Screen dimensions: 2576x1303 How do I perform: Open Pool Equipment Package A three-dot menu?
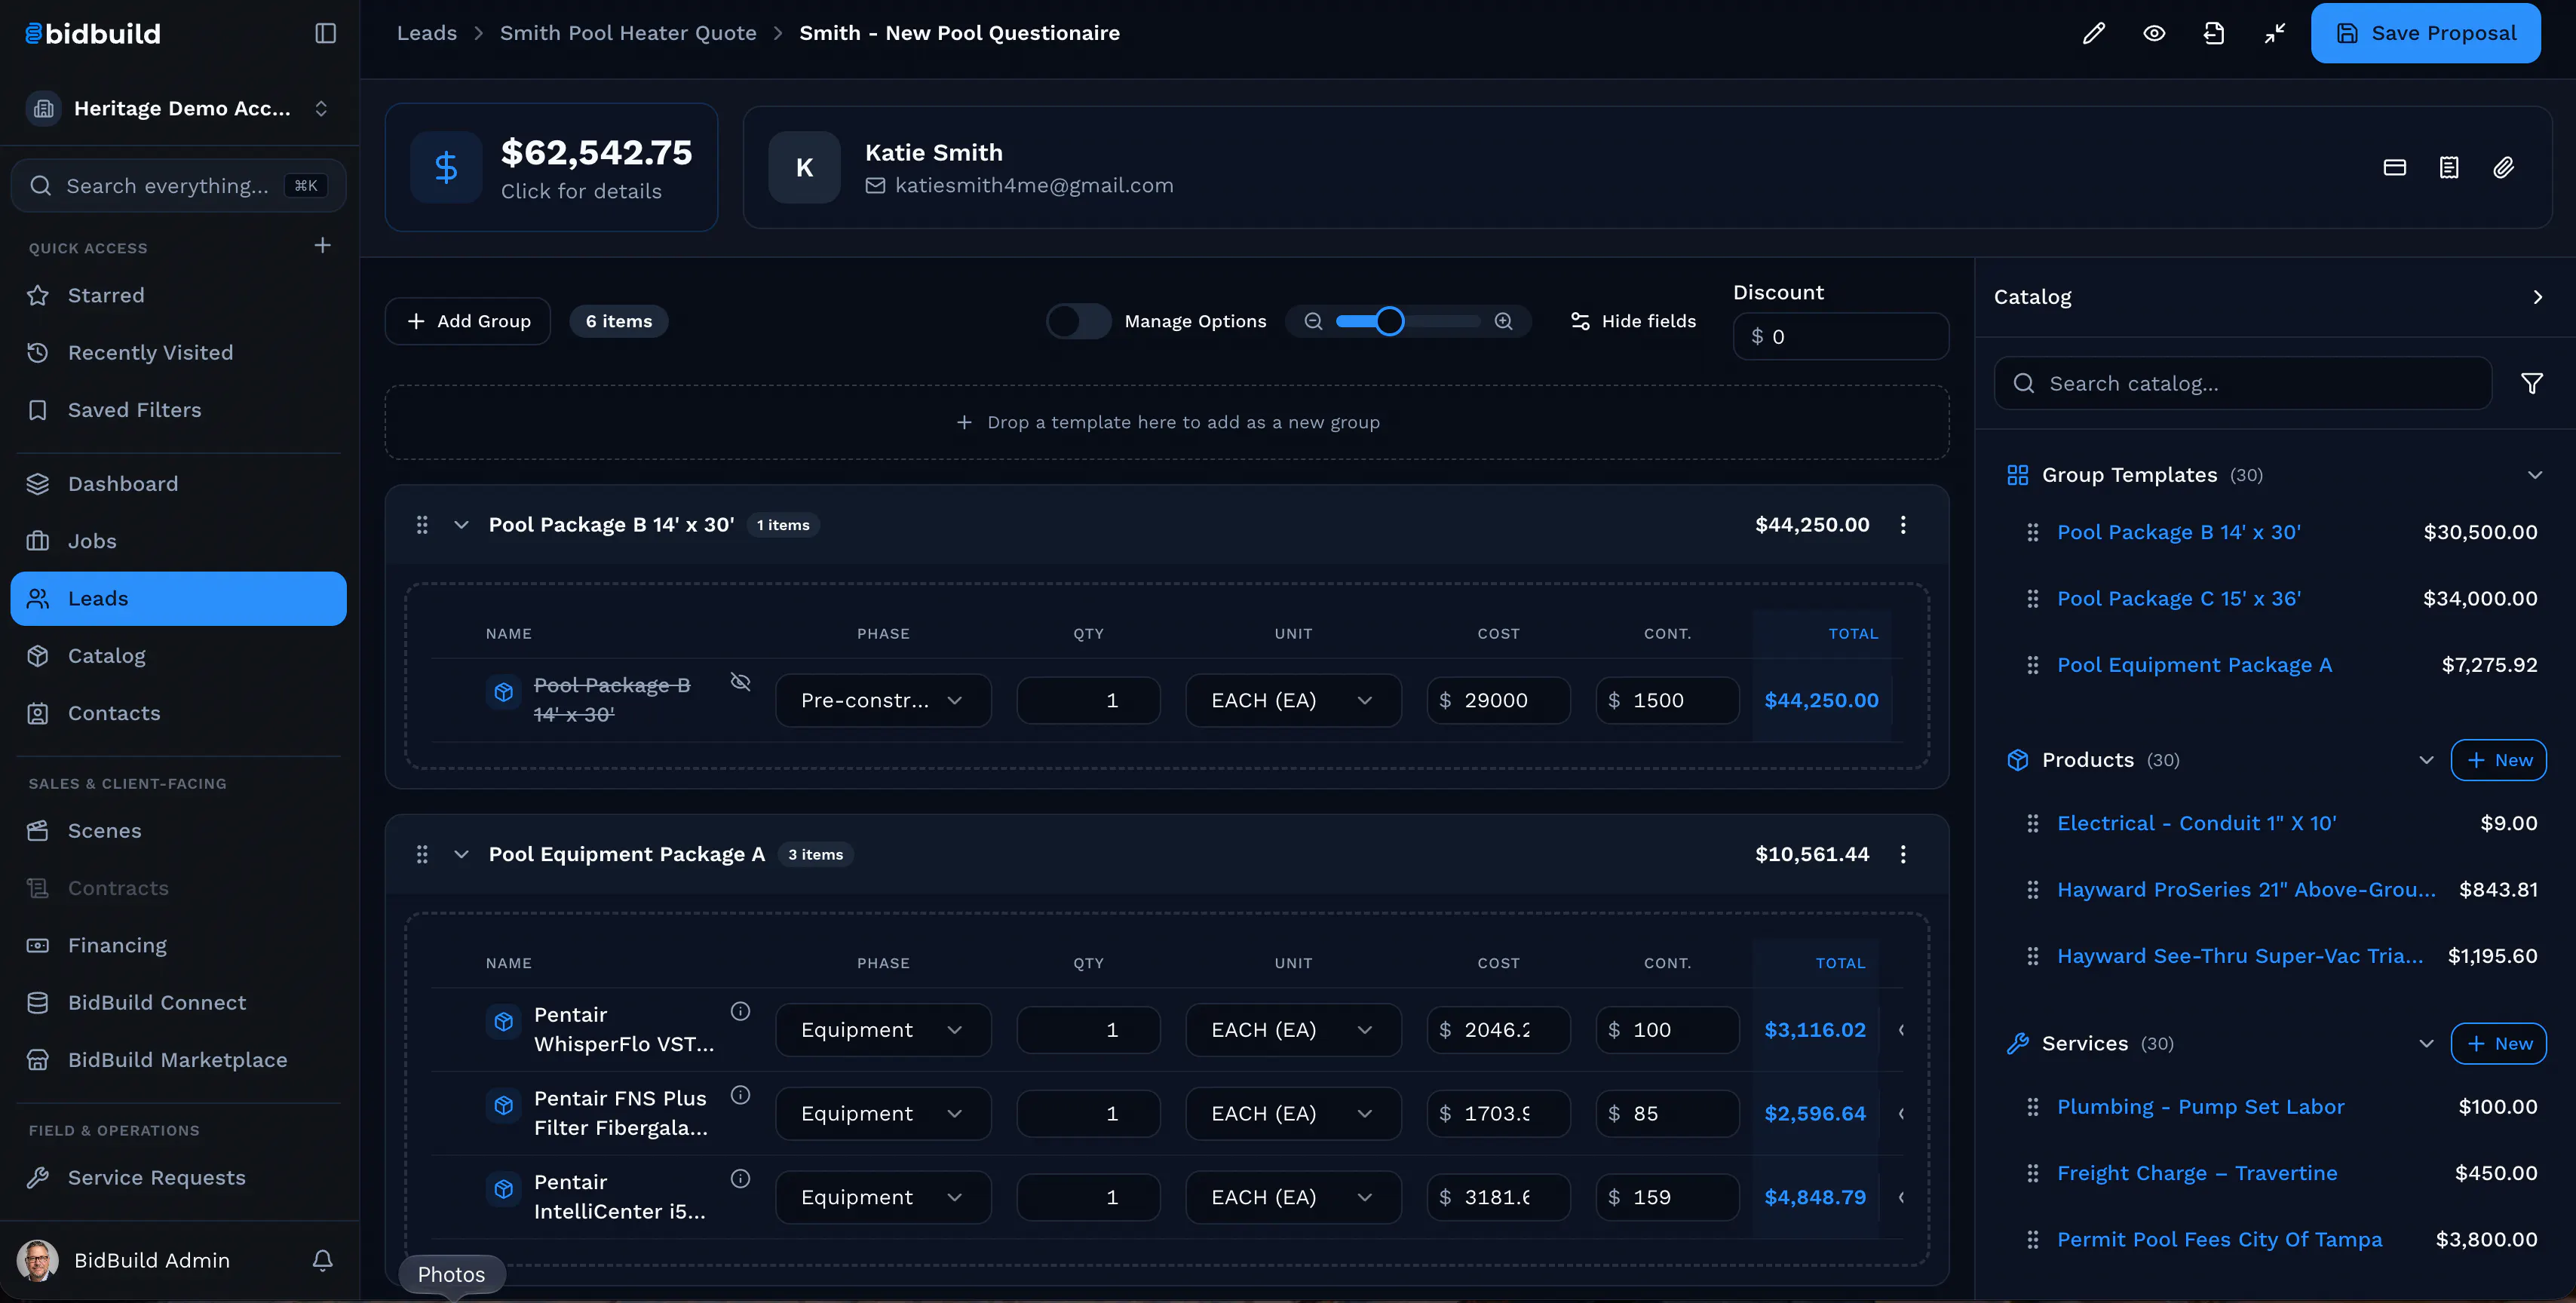coord(1903,854)
